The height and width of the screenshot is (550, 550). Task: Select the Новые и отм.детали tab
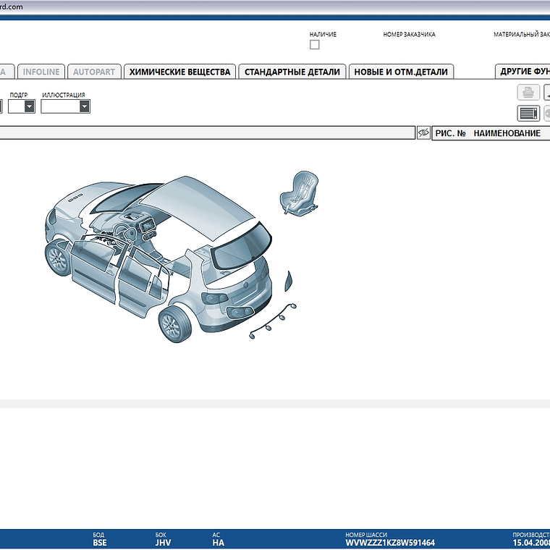click(401, 72)
